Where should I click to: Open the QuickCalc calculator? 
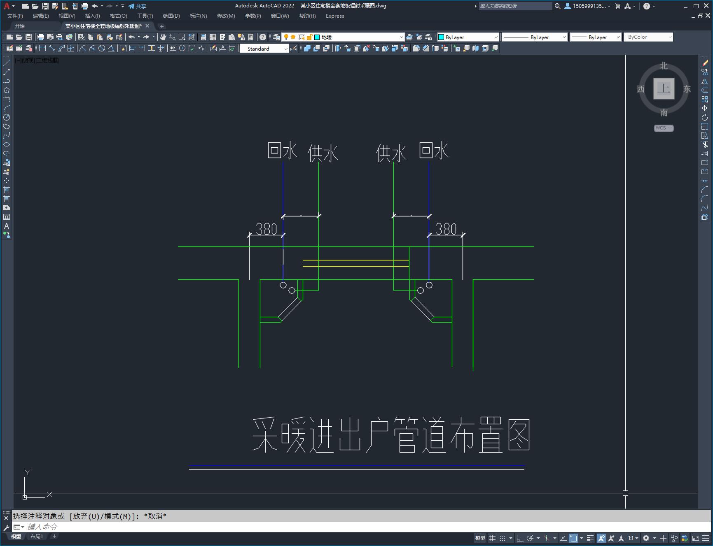251,37
